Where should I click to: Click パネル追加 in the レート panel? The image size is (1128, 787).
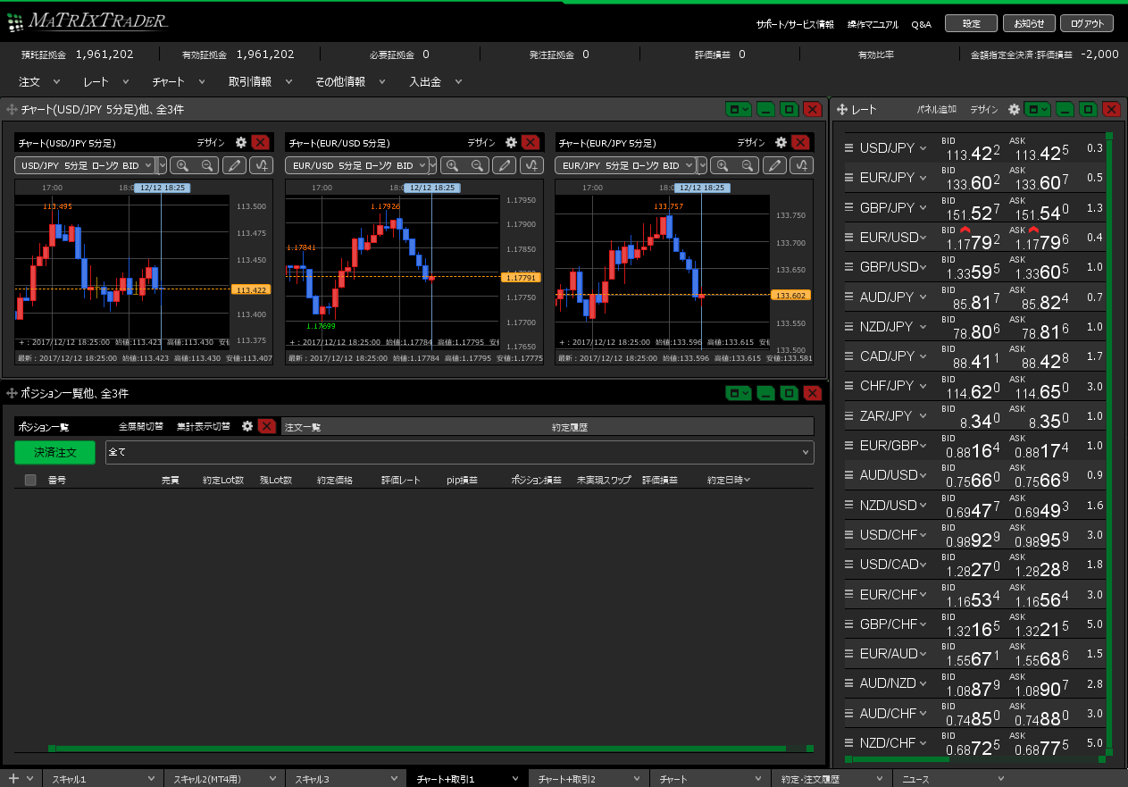pos(937,110)
